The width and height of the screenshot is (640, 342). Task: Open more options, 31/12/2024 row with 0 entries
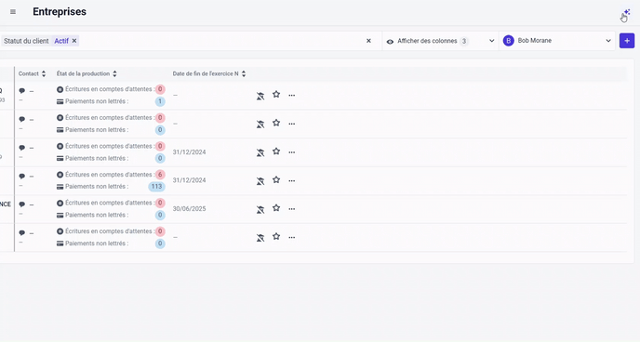point(292,152)
